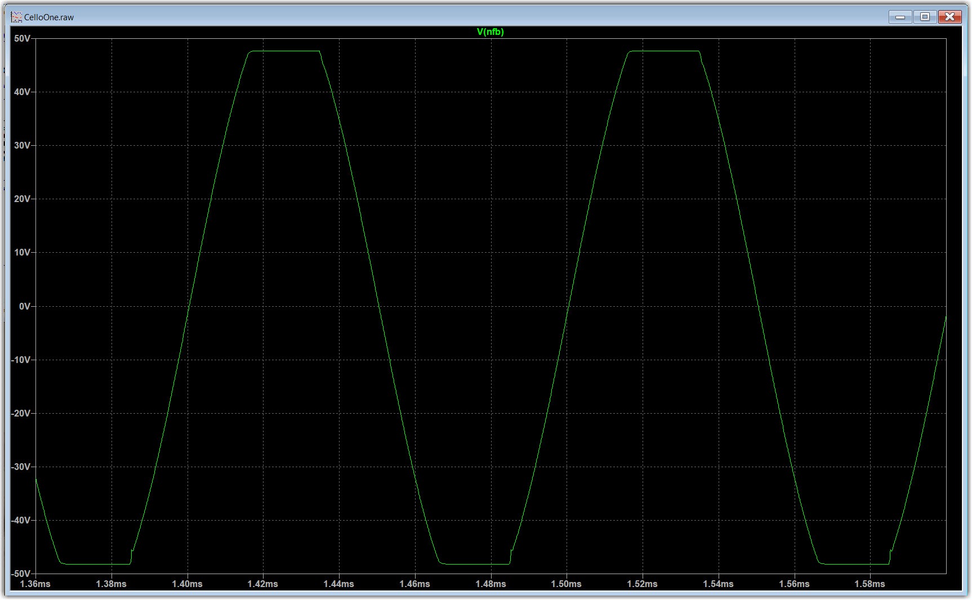Click the -40V vertical axis label

21,520
